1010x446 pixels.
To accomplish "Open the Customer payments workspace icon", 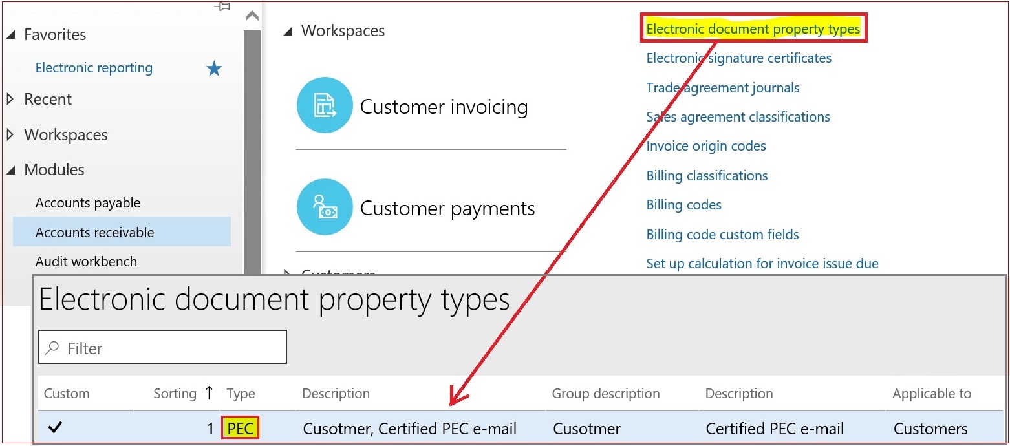I will (x=325, y=207).
